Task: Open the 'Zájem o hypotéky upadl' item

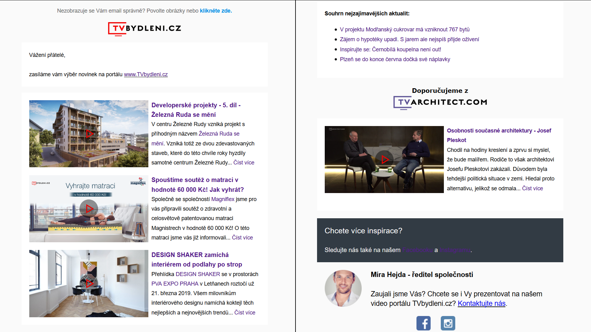Action: 409,39
